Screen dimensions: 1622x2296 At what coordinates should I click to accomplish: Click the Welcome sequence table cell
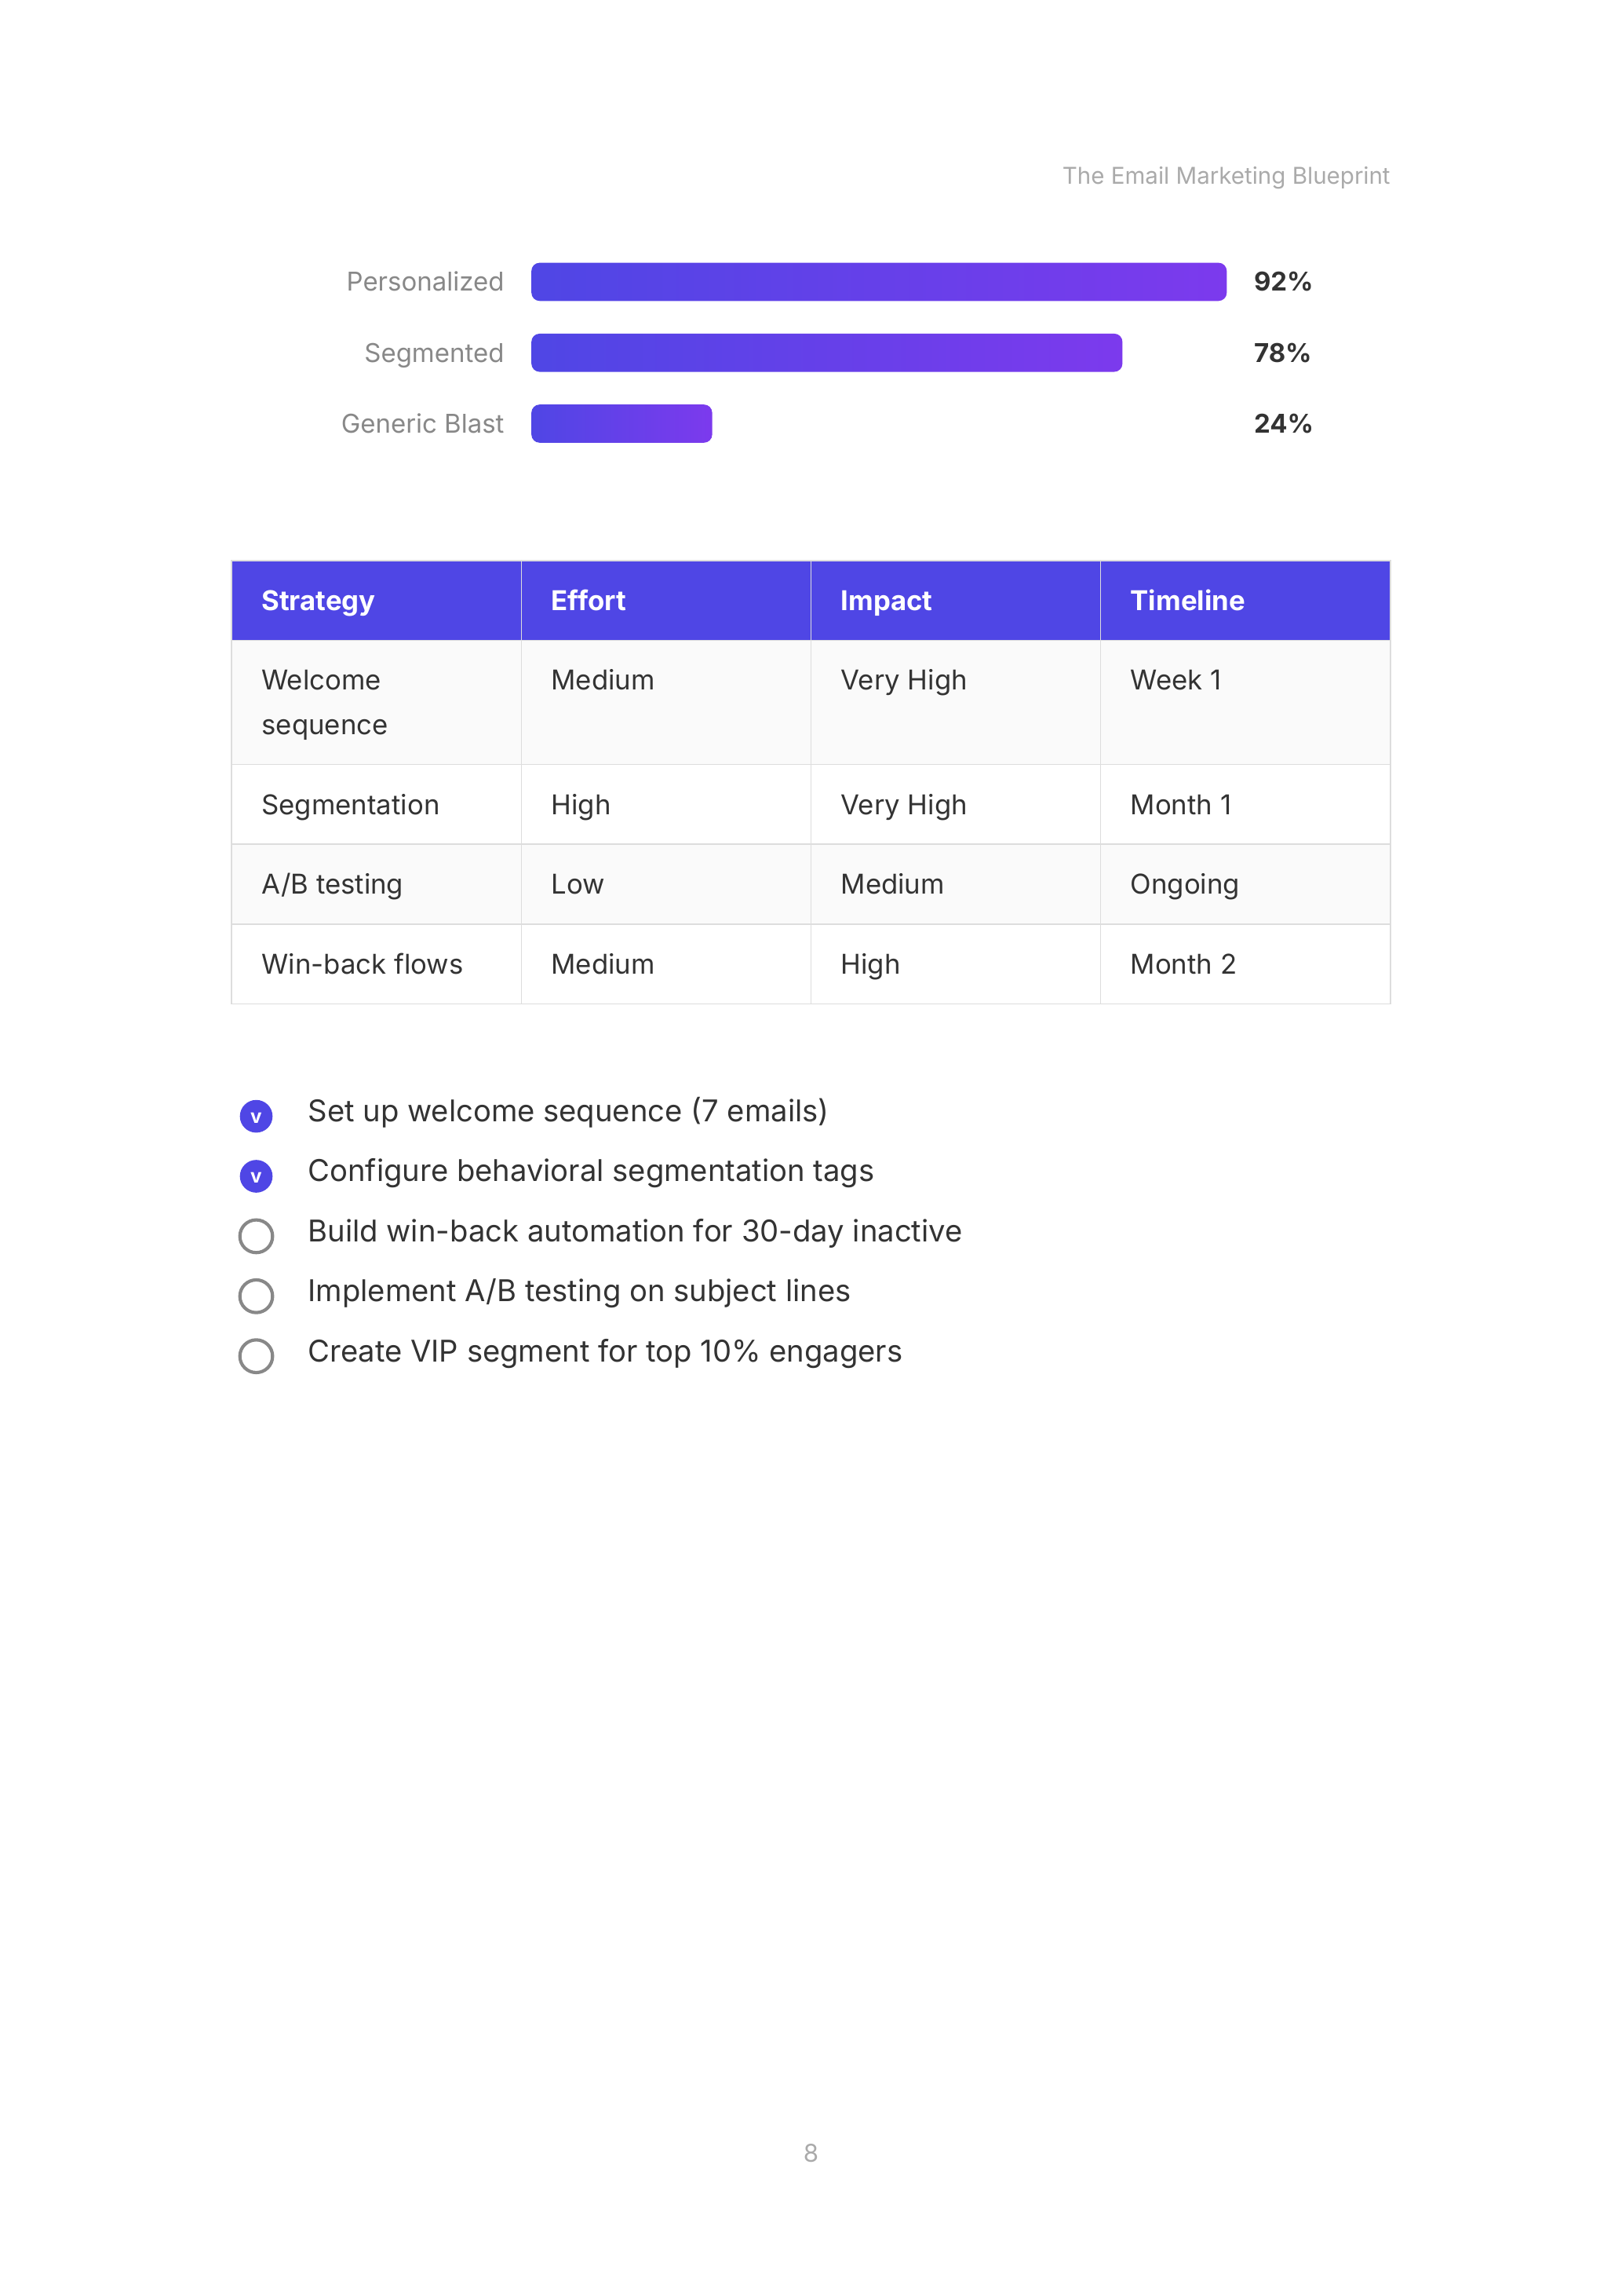pyautogui.click(x=324, y=702)
